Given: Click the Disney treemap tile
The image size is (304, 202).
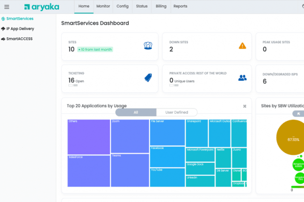Looking at the screenshot, I should 236,175.
